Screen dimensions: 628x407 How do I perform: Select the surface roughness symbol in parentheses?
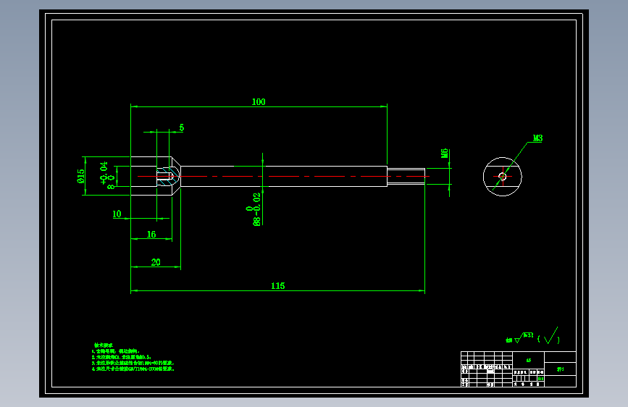pos(549,337)
